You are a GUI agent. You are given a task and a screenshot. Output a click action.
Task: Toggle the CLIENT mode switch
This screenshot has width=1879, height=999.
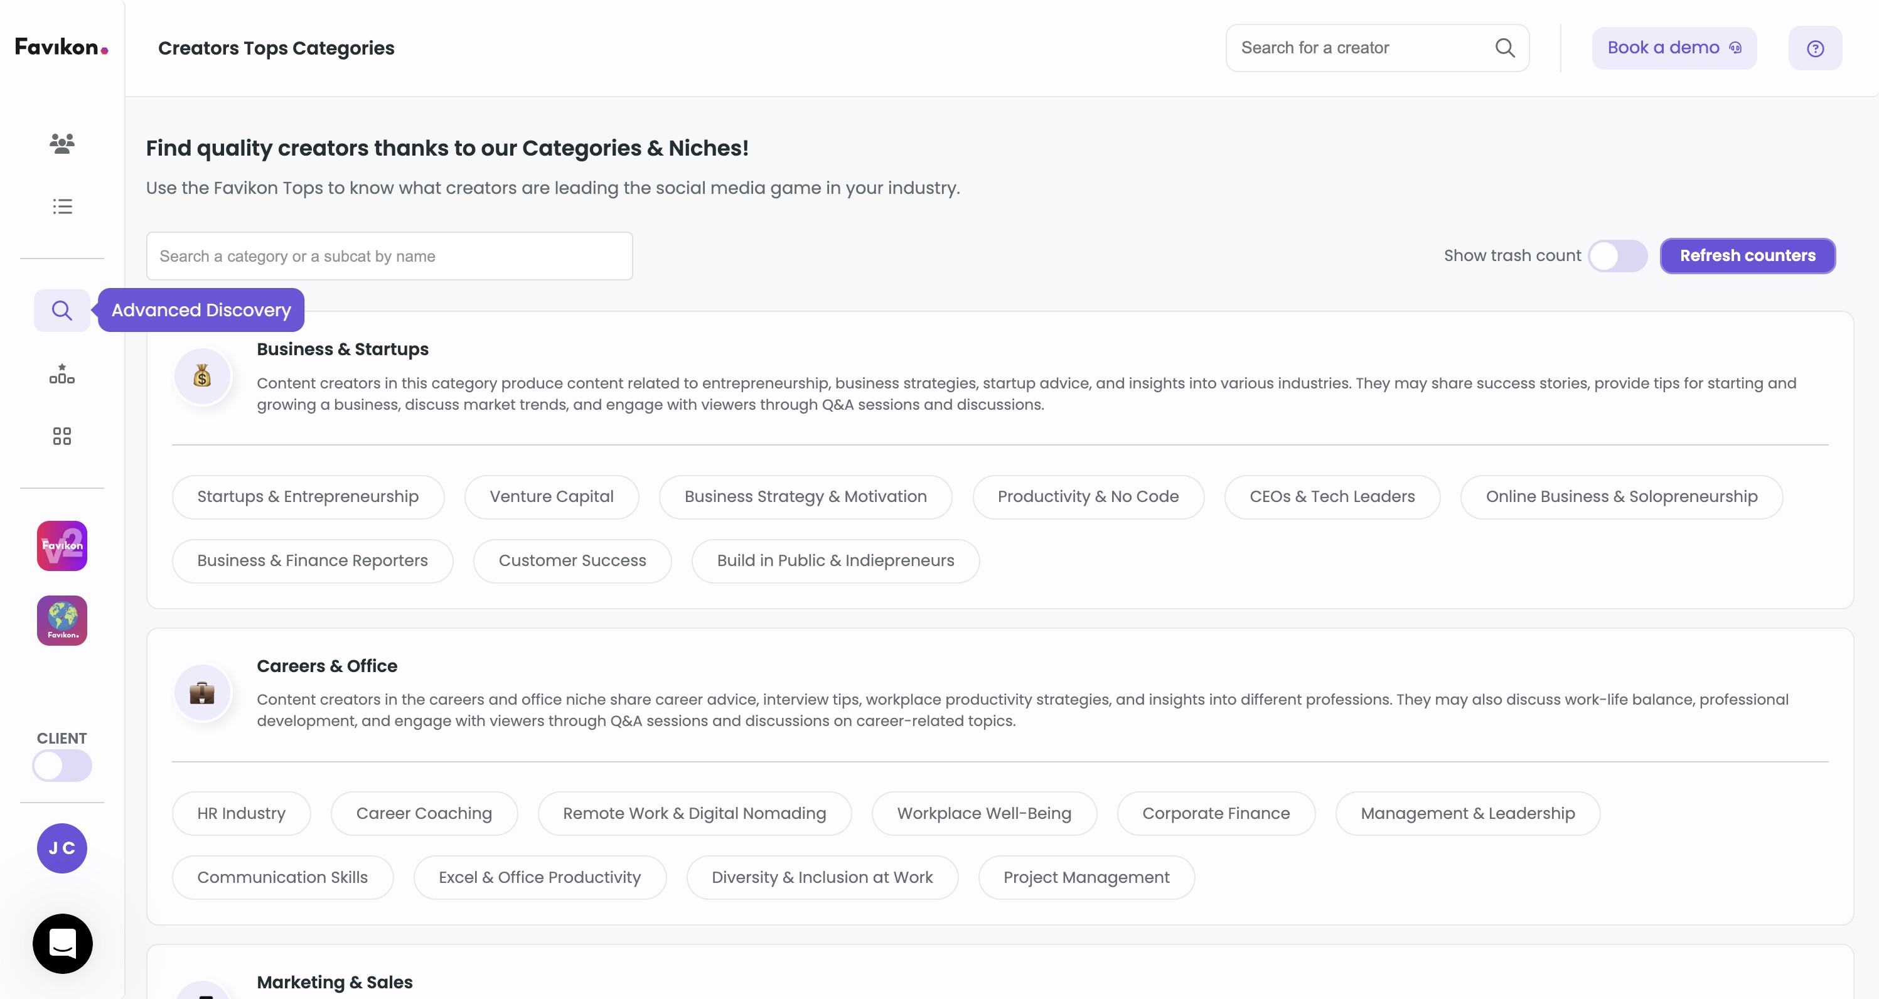coord(62,766)
